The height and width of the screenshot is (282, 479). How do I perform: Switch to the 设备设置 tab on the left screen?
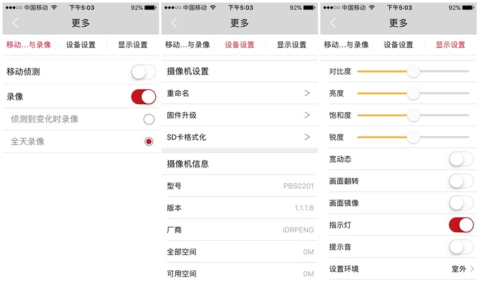[x=81, y=45]
